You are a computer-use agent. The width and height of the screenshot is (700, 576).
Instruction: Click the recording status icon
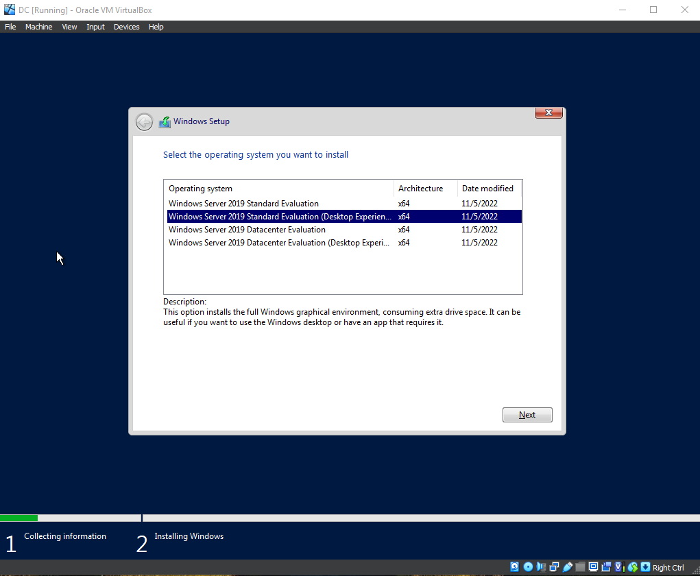coord(606,566)
